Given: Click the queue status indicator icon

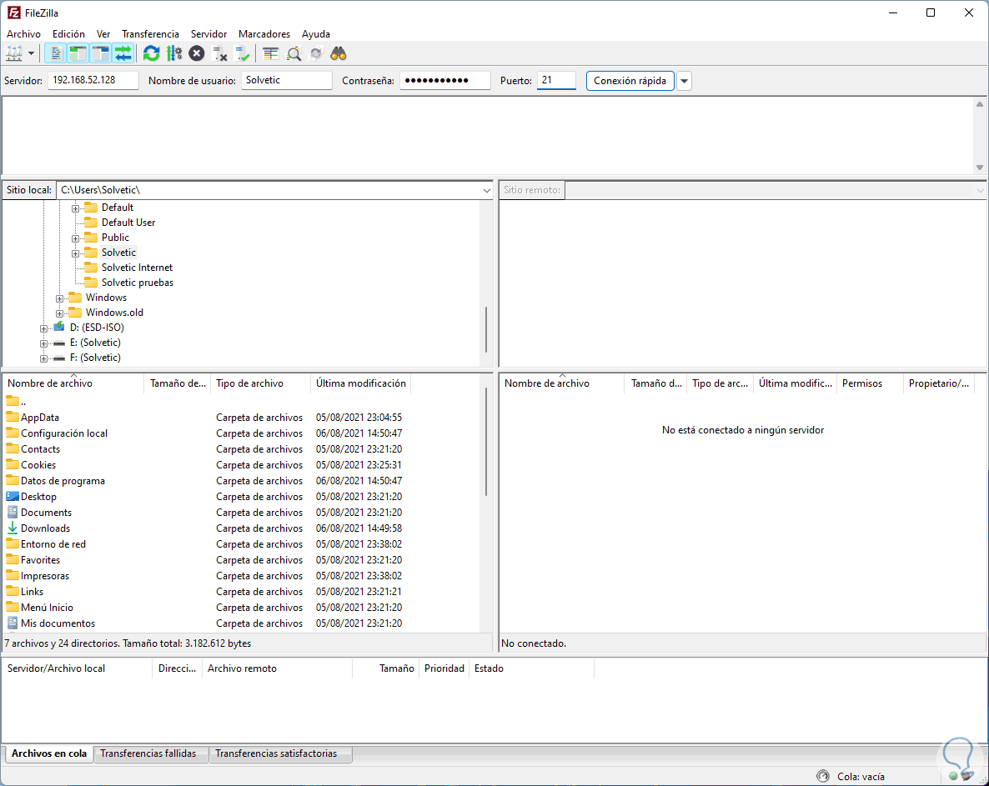Looking at the screenshot, I should point(822,776).
